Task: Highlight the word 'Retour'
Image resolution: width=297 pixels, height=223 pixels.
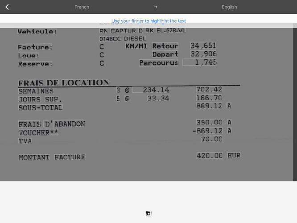Action: coord(165,46)
